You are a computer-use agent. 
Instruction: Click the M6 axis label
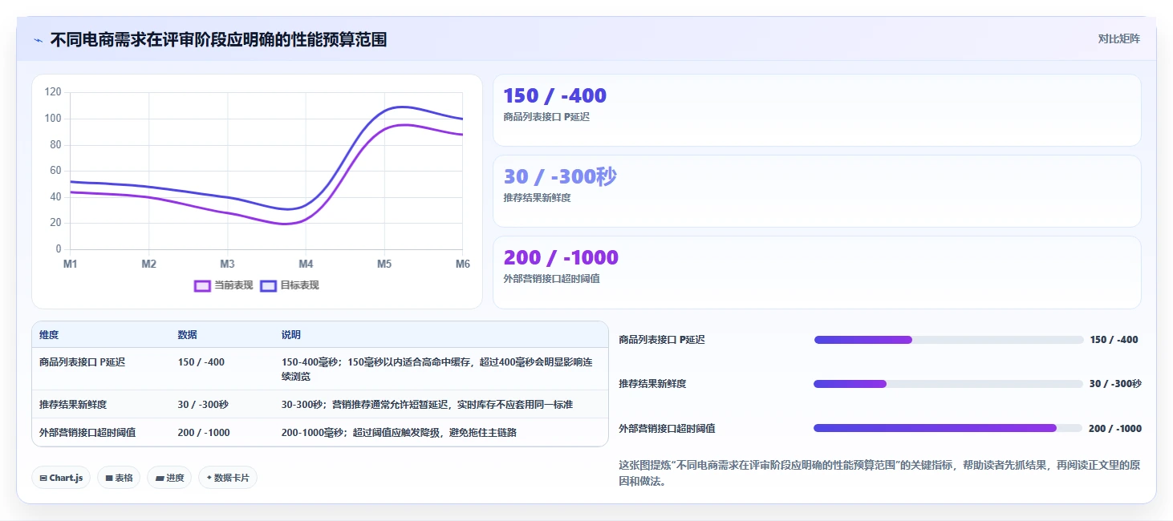click(463, 264)
